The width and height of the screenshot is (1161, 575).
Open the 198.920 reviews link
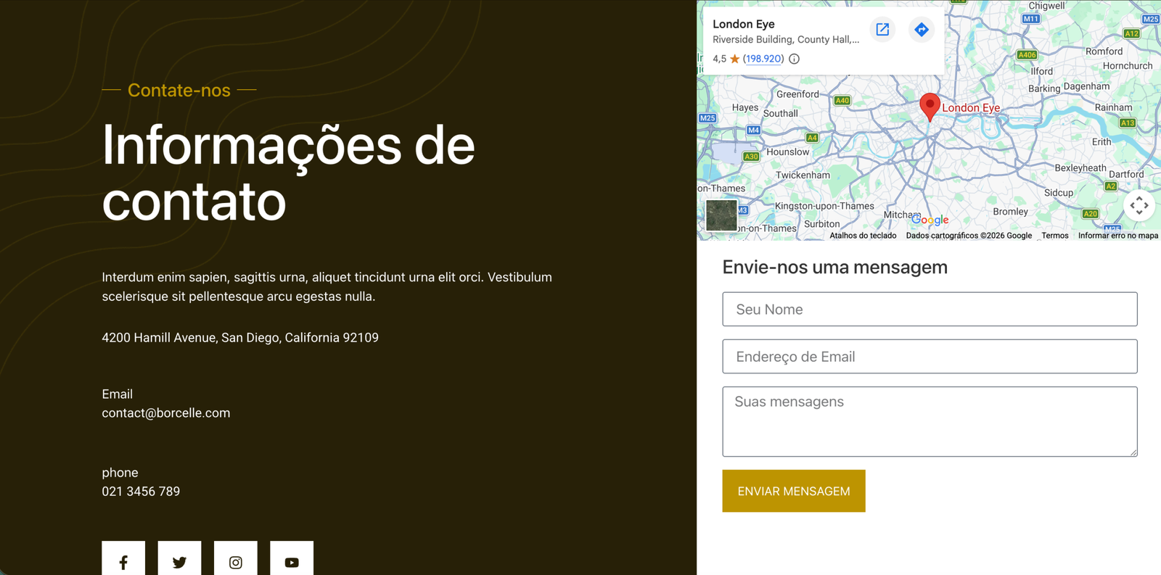(763, 59)
